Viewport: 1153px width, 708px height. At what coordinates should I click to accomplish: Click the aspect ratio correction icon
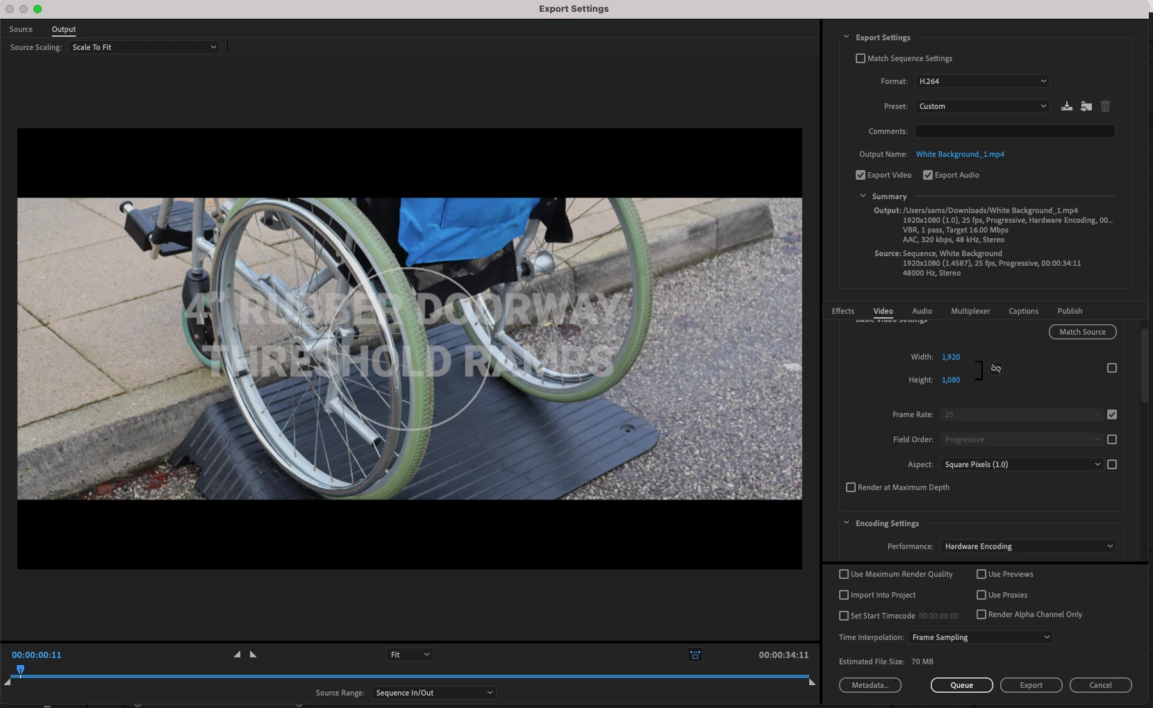pyautogui.click(x=695, y=655)
